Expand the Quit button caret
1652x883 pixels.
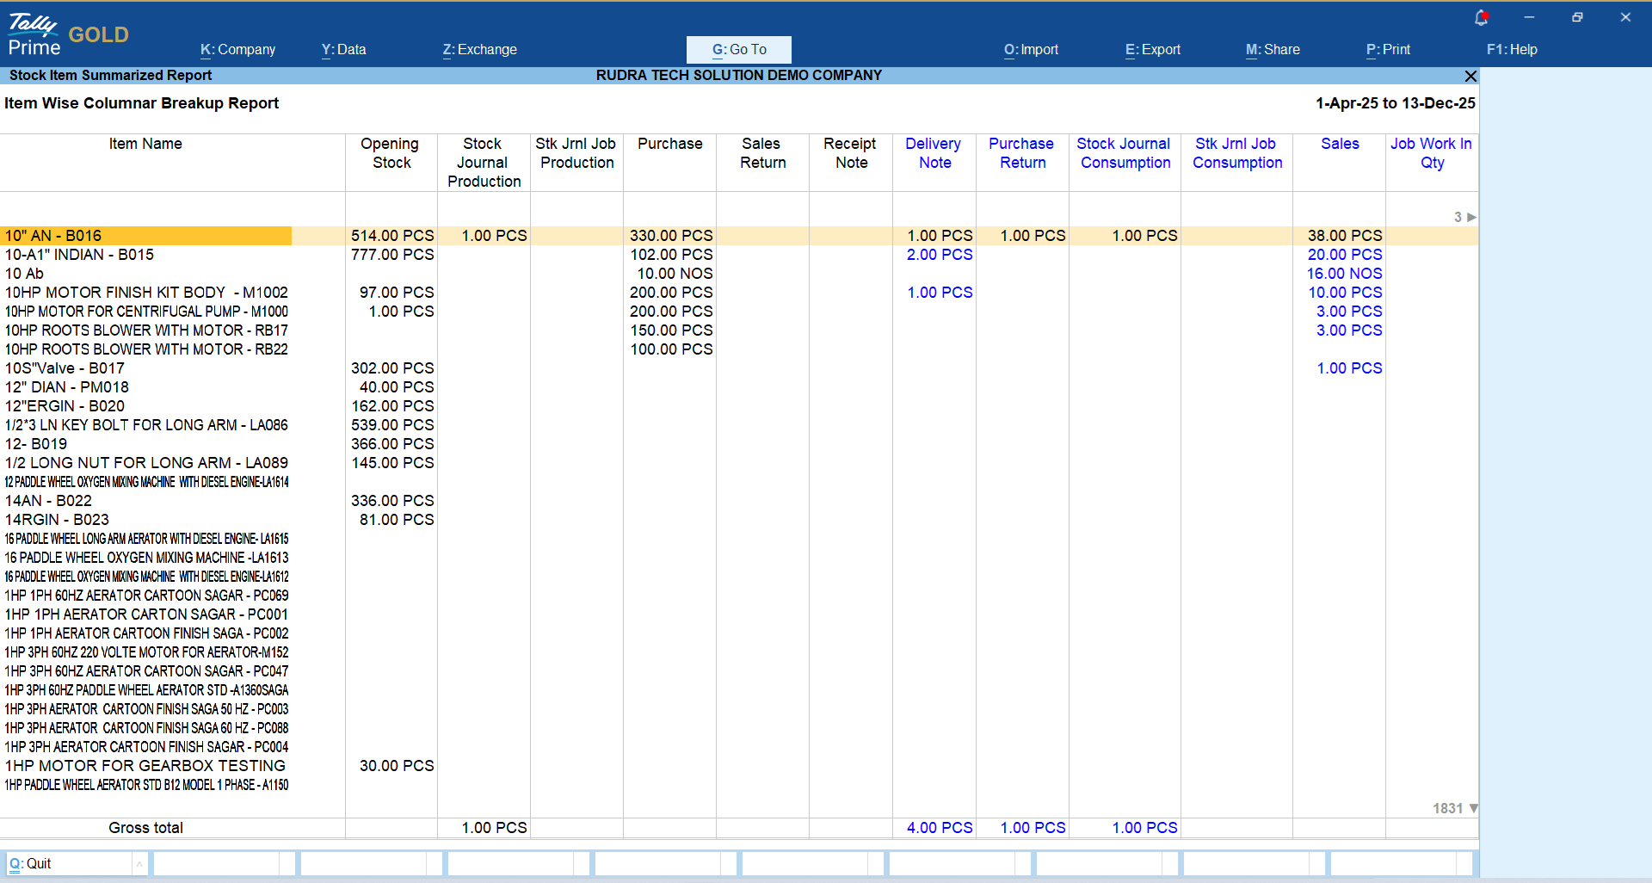pyautogui.click(x=139, y=863)
